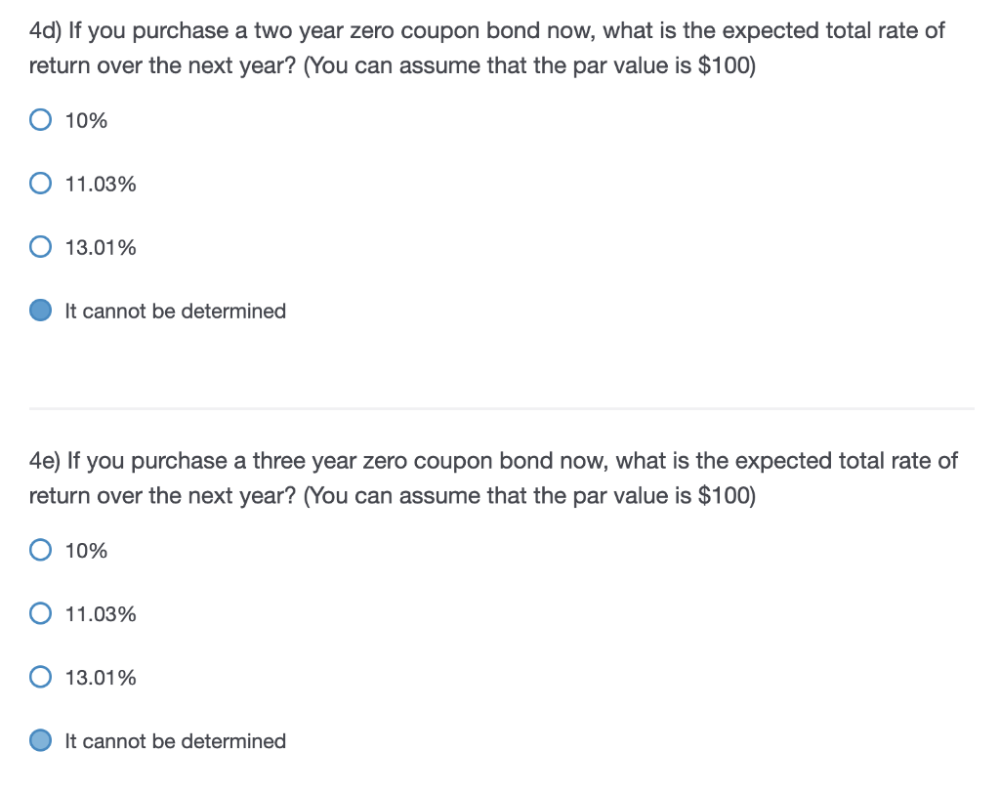The width and height of the screenshot is (1000, 793).
Task: Select 'It cannot be determined' for question 4d
Action: click(40, 310)
